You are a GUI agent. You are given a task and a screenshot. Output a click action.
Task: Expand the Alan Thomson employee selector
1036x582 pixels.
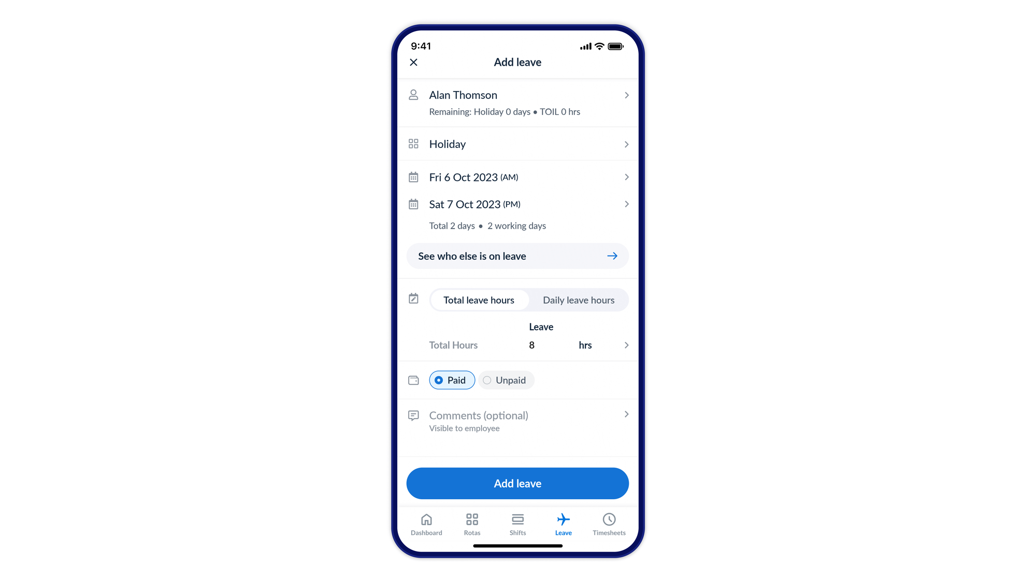point(518,102)
